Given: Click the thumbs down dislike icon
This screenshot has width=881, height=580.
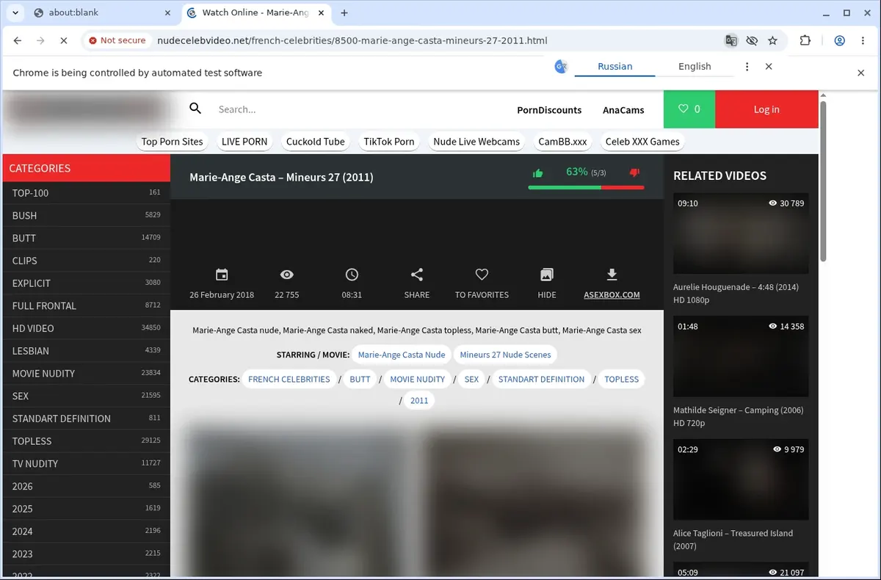Looking at the screenshot, I should tap(634, 173).
